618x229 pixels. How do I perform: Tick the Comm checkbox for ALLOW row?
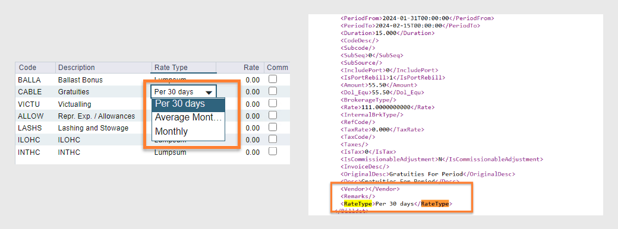click(x=273, y=115)
